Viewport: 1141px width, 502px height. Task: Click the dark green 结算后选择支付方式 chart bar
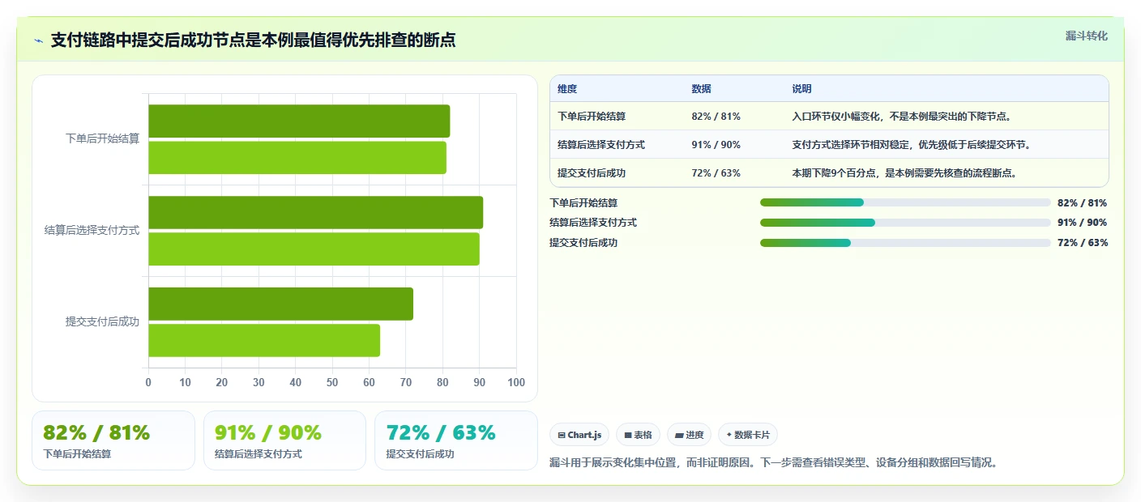click(316, 212)
